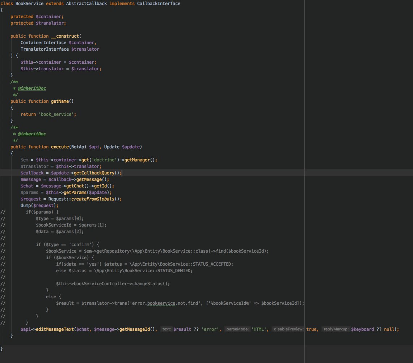Click the 'book_service' return string
The height and width of the screenshot is (363, 413).
click(56, 114)
